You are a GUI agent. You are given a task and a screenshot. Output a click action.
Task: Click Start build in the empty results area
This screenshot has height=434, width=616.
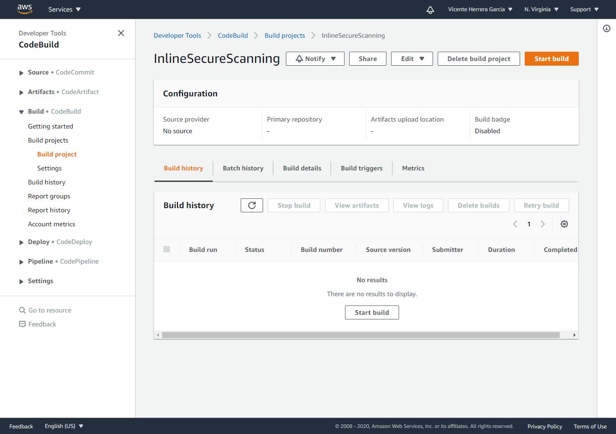click(x=372, y=312)
